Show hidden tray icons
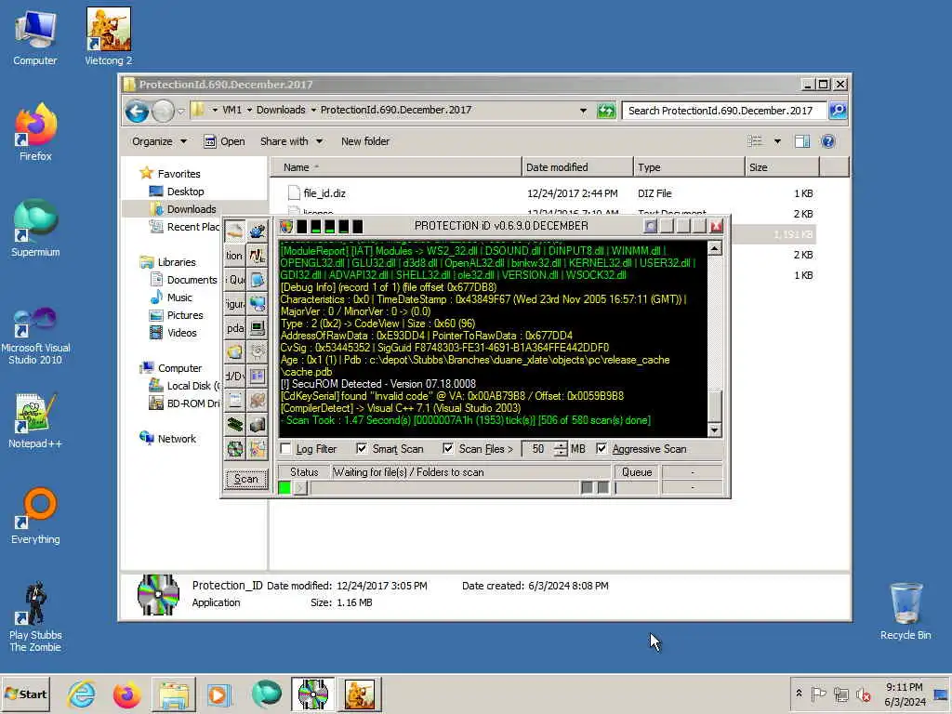The height and width of the screenshot is (714, 952). (799, 694)
